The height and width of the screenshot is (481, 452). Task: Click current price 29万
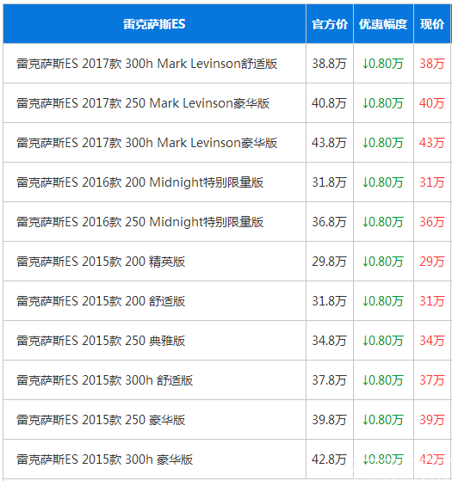(432, 262)
